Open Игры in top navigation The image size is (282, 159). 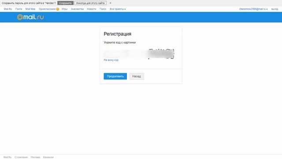[x=64, y=9]
